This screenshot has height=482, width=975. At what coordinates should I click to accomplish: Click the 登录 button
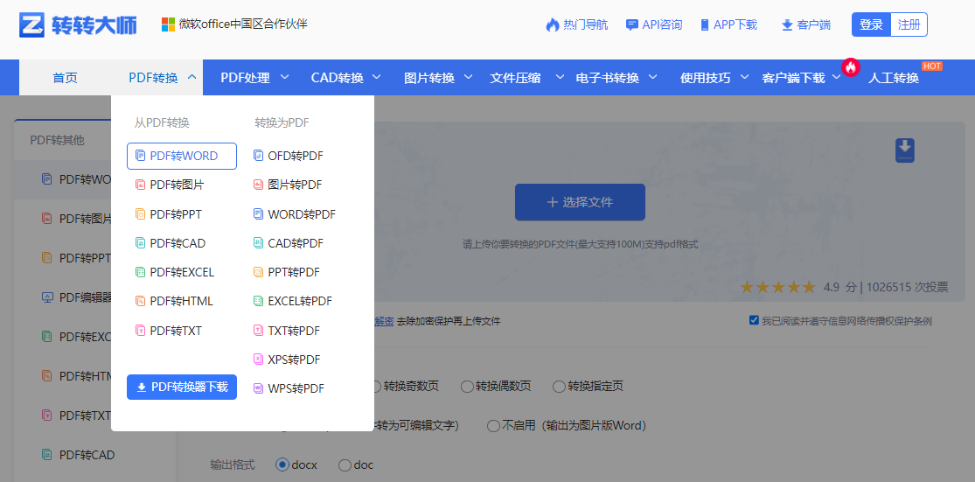coord(871,24)
